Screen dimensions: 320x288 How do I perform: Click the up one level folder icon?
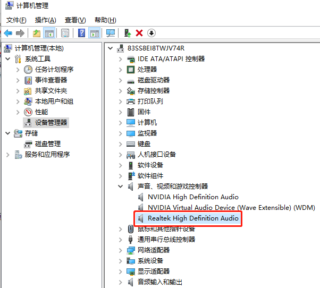pyautogui.click(x=36, y=33)
